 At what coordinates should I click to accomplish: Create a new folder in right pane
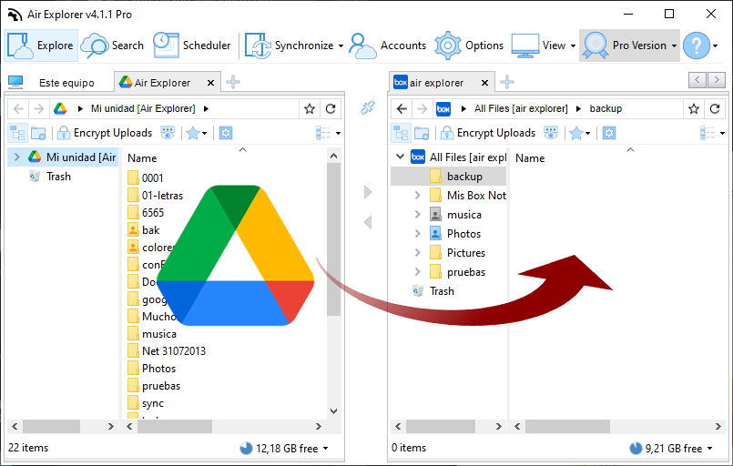click(x=422, y=133)
